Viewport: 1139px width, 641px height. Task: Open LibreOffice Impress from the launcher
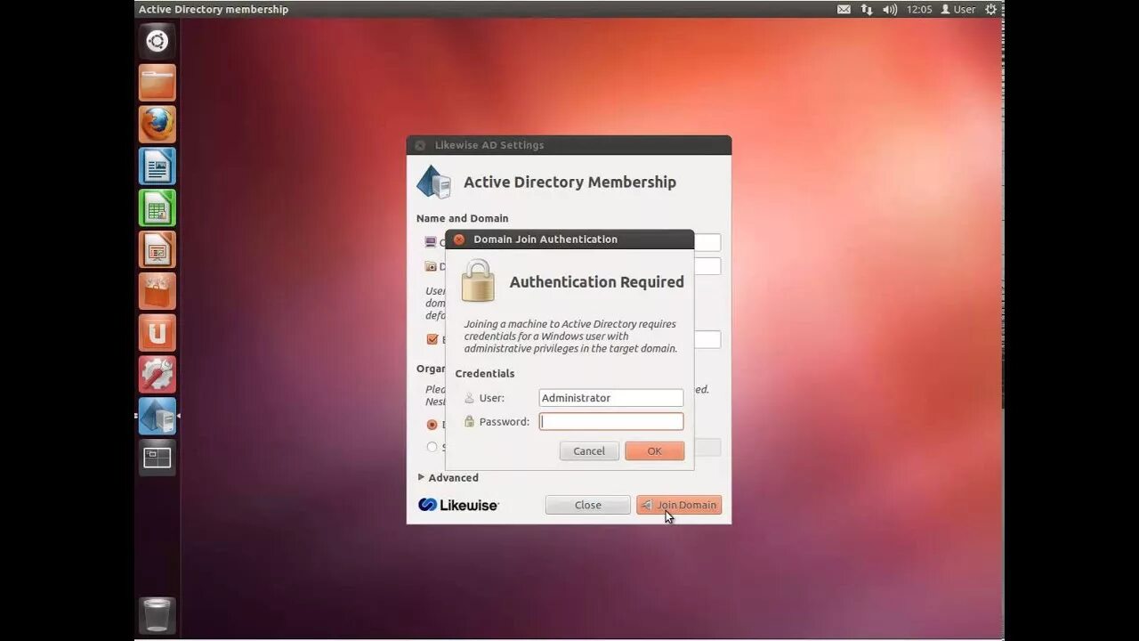pos(158,249)
